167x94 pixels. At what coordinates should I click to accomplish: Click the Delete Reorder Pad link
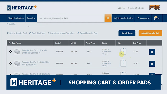pos(17,33)
